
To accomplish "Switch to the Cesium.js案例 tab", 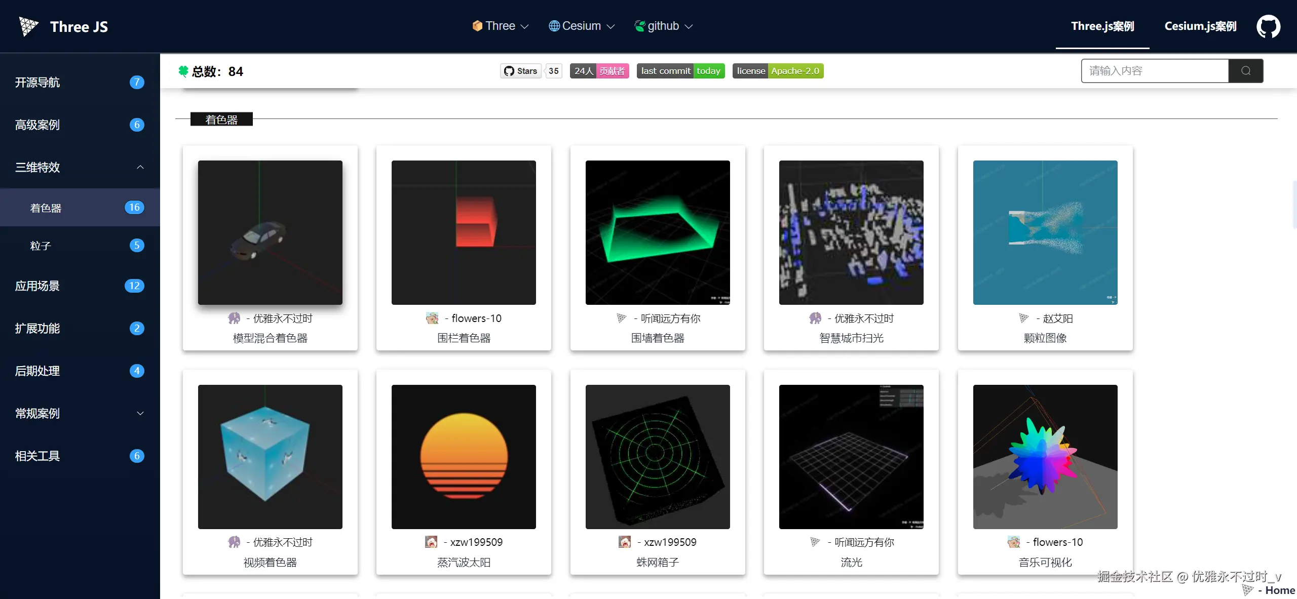I will (x=1200, y=26).
